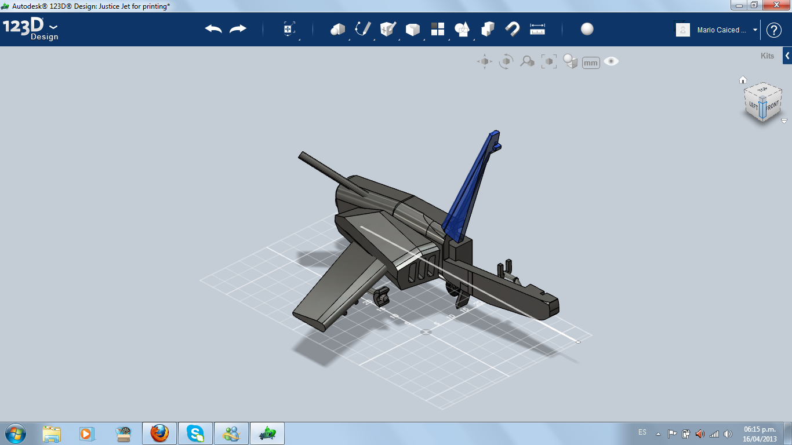Click the ES language indicator
This screenshot has width=792, height=445.
pos(642,432)
